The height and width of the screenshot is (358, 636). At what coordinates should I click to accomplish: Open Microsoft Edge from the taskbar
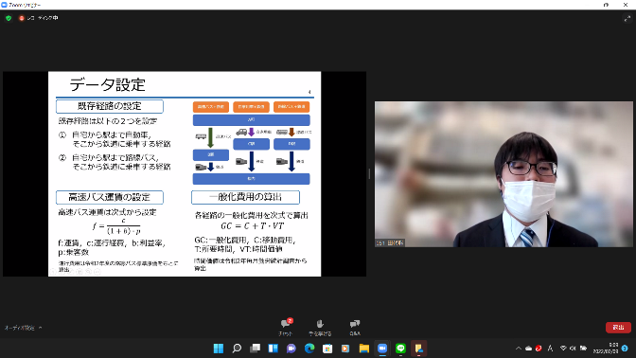309,349
